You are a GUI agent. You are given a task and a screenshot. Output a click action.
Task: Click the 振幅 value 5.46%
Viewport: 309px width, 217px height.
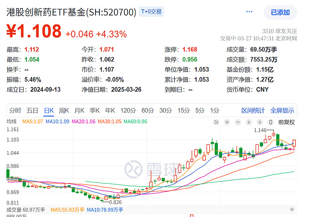pos(33,80)
